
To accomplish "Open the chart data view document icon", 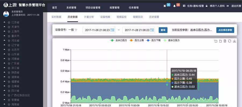I will point(225,41).
